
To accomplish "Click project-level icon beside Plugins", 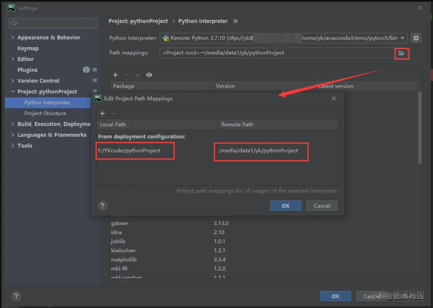I will click(x=95, y=70).
